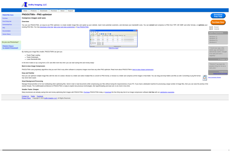Screen dimensions: 230x151
Task: Open FAQ in the sidebar
Action: [x=11, y=28]
